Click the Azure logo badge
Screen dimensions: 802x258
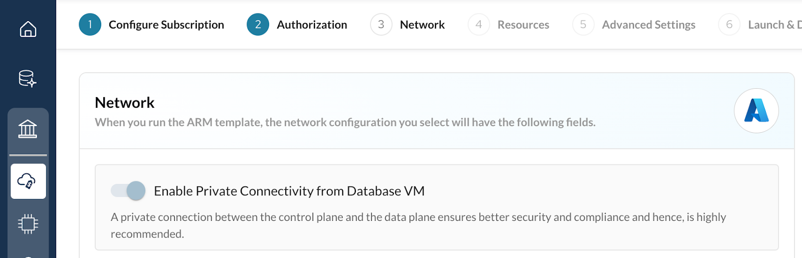point(756,111)
